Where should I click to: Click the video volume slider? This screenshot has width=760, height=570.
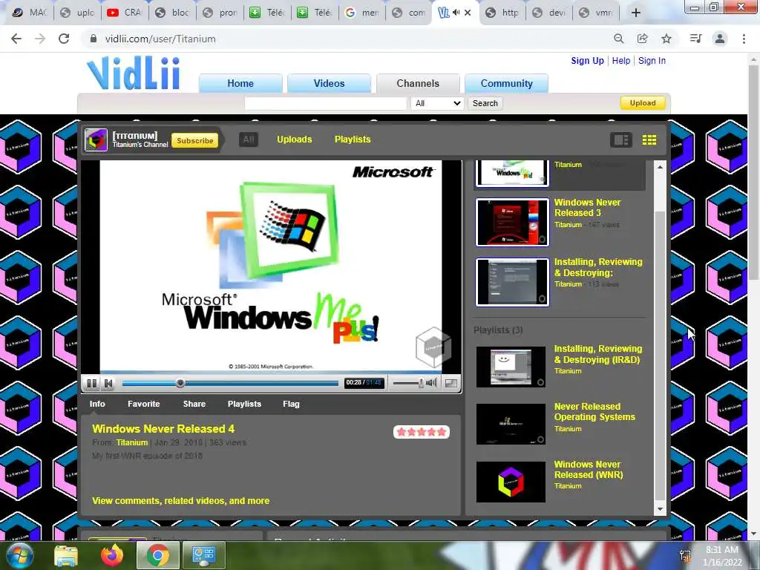[x=407, y=383]
